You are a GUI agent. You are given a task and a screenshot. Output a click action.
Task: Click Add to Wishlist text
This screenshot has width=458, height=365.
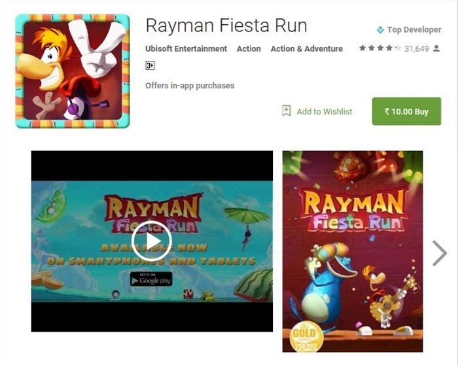click(325, 112)
